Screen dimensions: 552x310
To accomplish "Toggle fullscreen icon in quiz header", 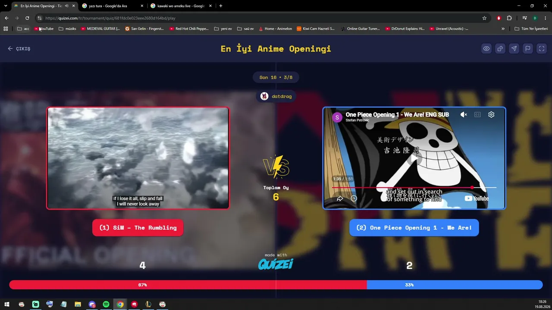I will click(x=542, y=49).
